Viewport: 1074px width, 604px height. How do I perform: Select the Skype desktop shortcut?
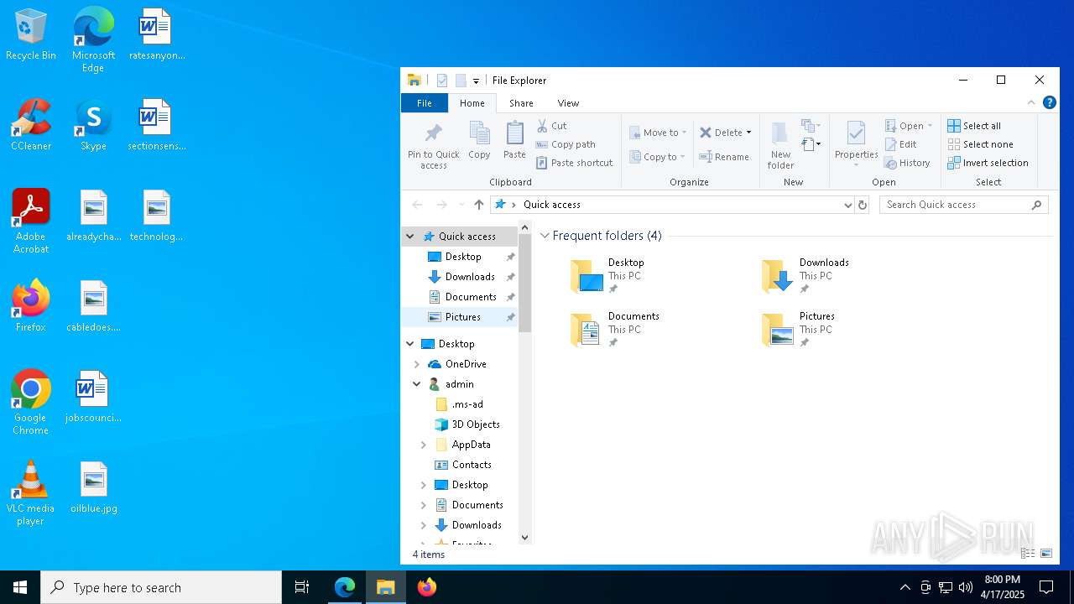pyautogui.click(x=93, y=125)
